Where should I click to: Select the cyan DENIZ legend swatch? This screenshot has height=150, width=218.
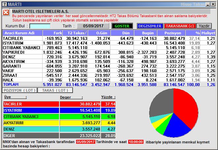31,129
